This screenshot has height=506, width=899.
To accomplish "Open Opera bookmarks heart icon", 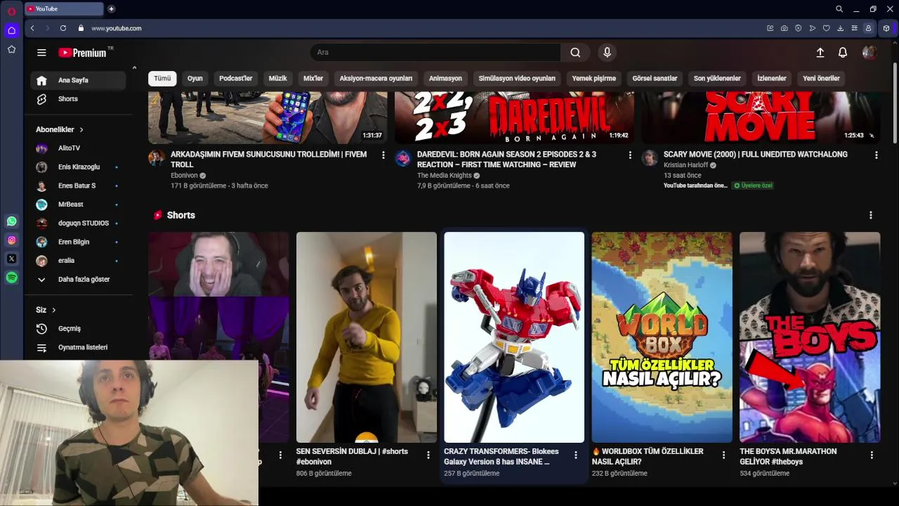I will click(826, 28).
